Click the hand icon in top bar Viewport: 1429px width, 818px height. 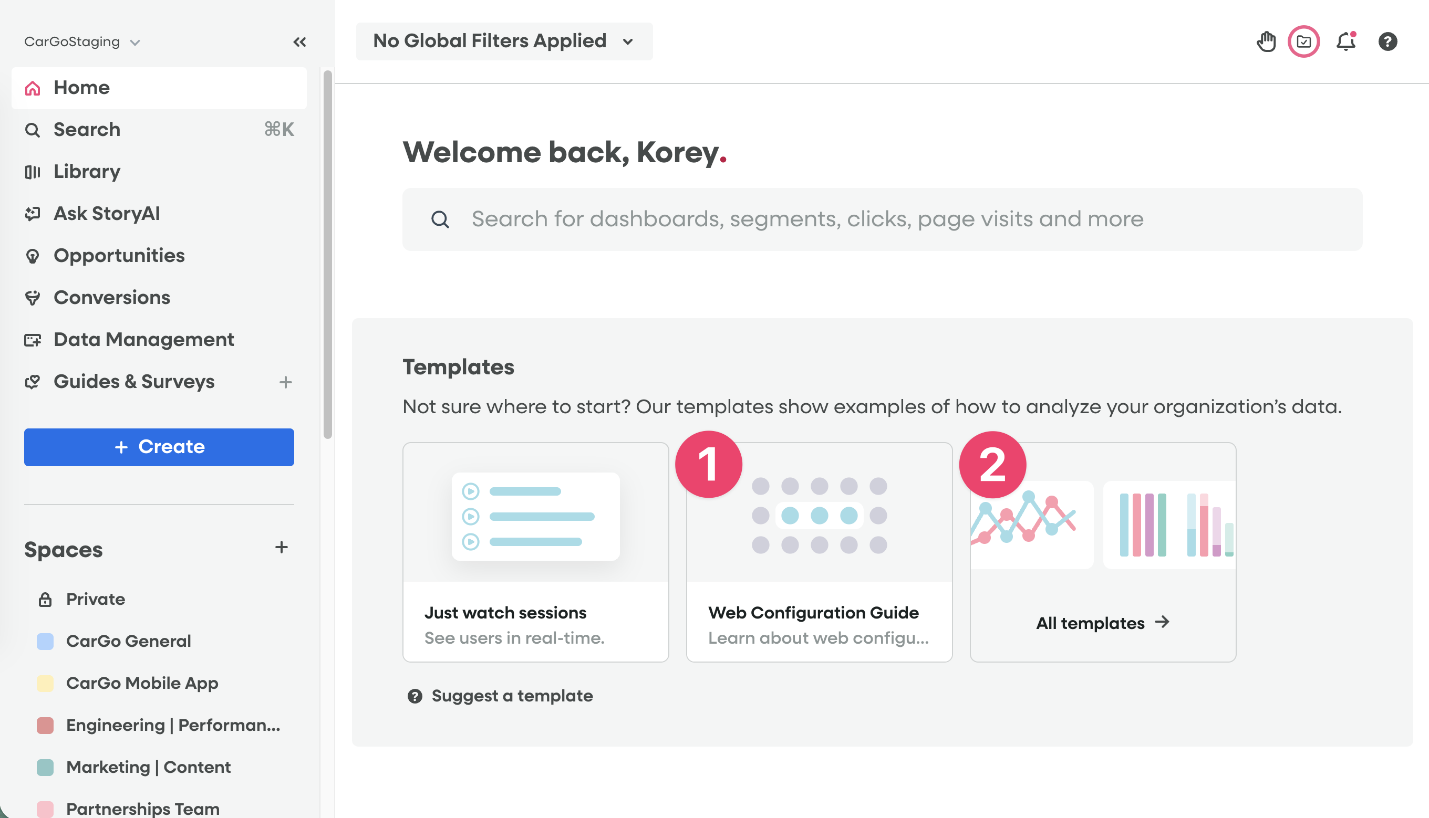point(1266,41)
